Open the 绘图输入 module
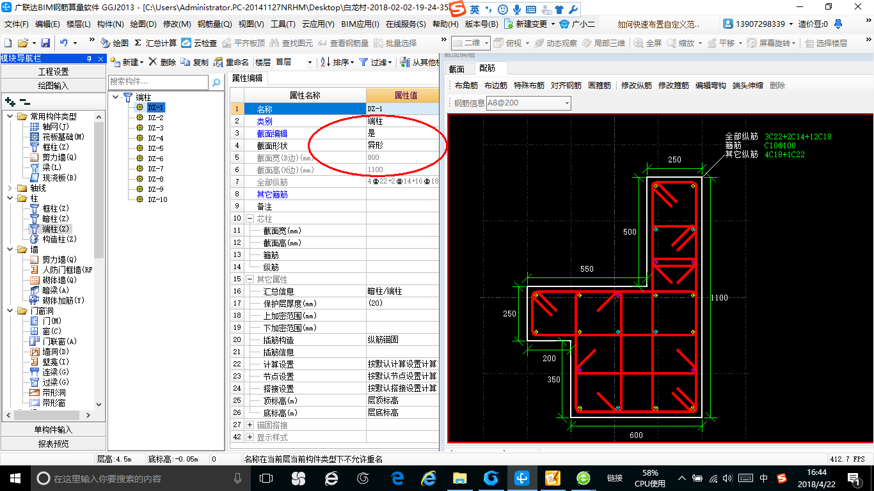Screen dimensions: 874x491 click(53, 85)
